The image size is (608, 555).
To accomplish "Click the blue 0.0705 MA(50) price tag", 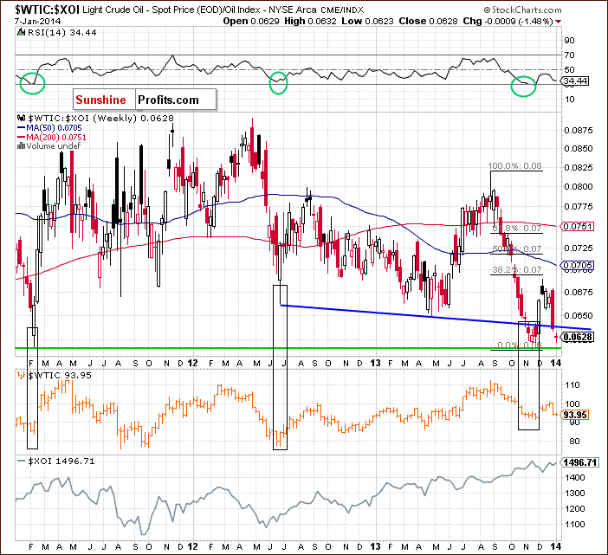I will (x=578, y=266).
